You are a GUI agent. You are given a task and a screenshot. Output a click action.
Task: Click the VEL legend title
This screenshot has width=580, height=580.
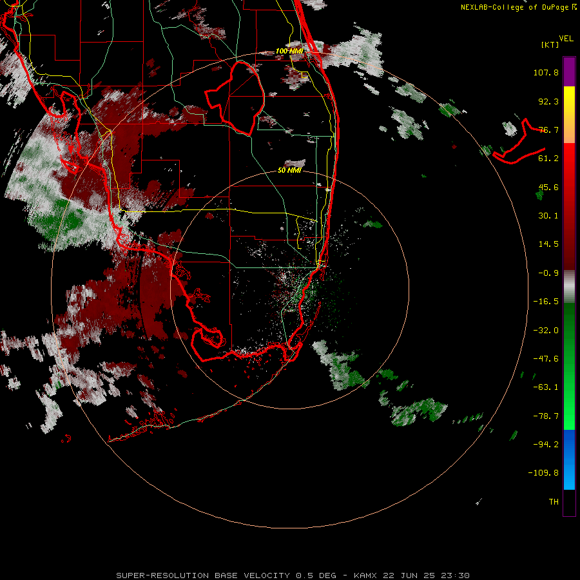(x=566, y=39)
